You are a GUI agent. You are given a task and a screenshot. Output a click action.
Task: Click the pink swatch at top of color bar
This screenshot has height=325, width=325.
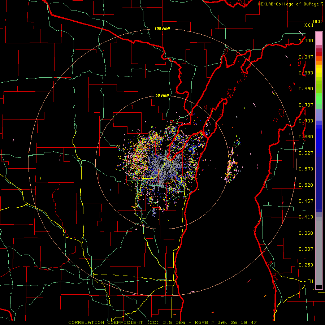tap(319, 38)
